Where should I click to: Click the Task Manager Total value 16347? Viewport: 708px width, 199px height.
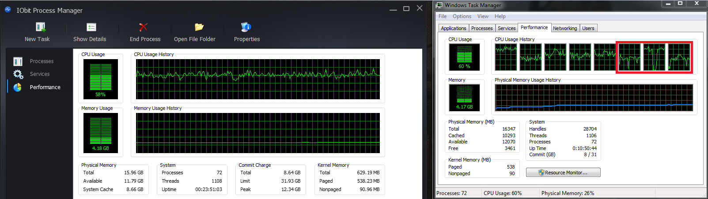coord(509,129)
